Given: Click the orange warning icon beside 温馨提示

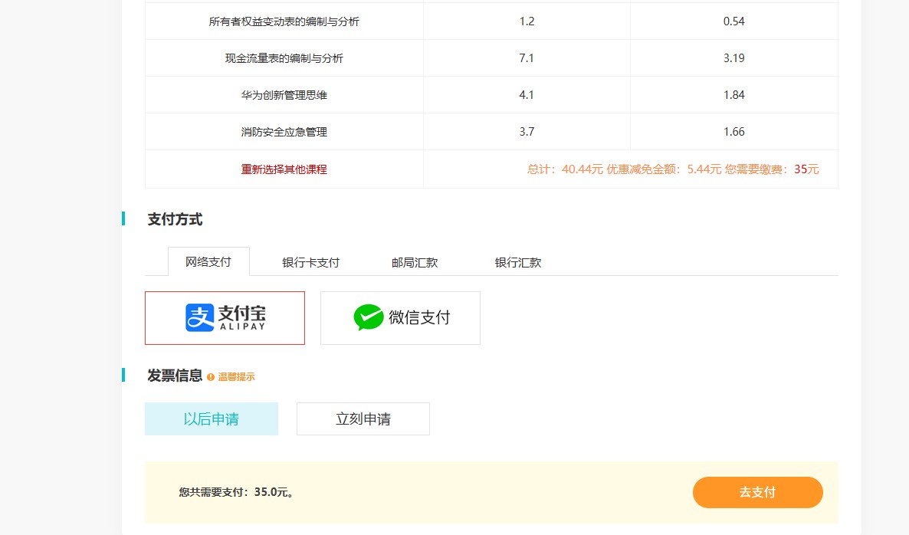Looking at the screenshot, I should (211, 377).
